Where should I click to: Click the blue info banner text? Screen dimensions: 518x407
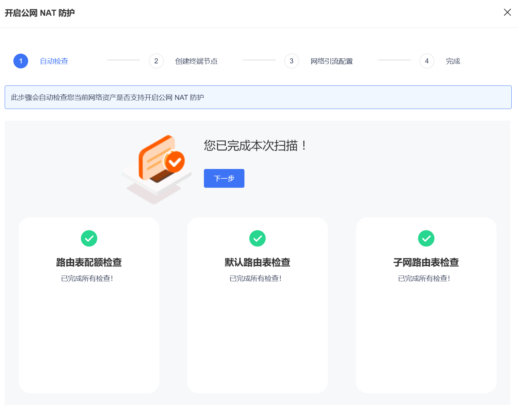click(x=107, y=98)
